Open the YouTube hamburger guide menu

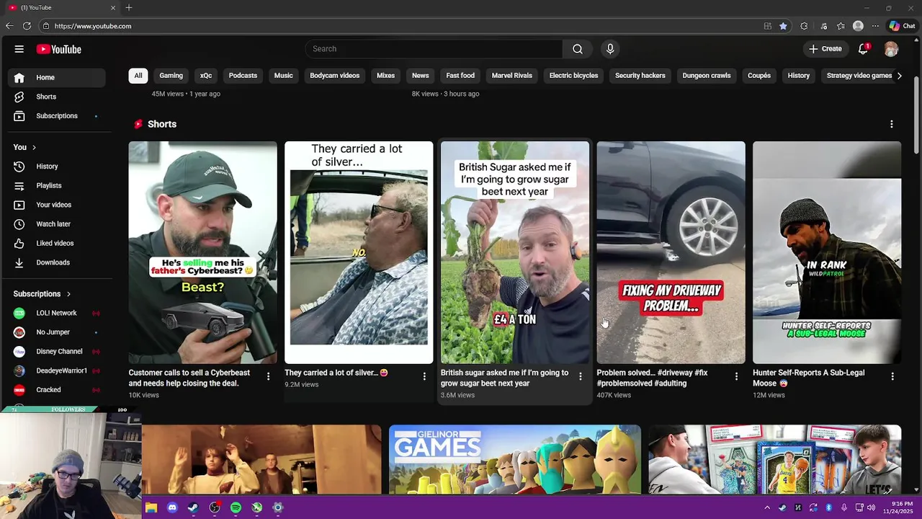click(x=19, y=49)
